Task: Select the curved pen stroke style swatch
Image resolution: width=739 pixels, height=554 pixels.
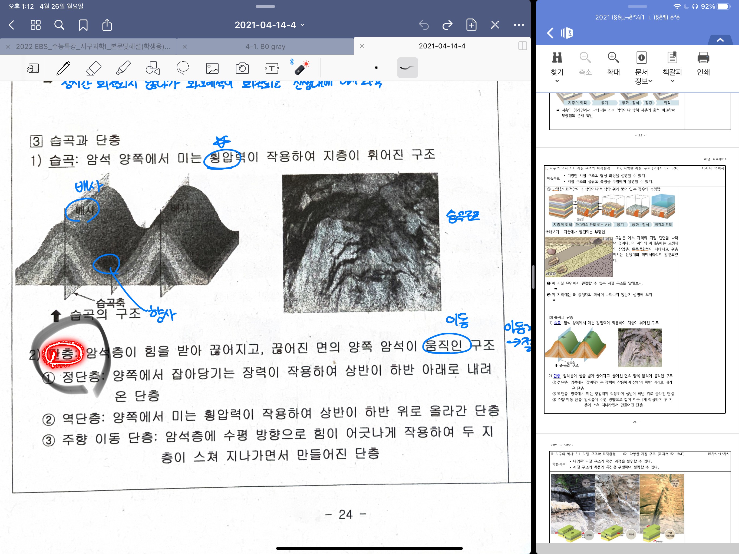Action: pyautogui.click(x=407, y=68)
